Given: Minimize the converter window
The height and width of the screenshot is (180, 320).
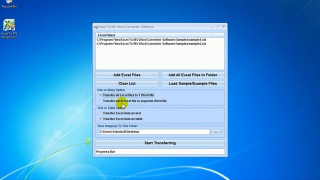Looking at the screenshot, I should click(x=211, y=26).
